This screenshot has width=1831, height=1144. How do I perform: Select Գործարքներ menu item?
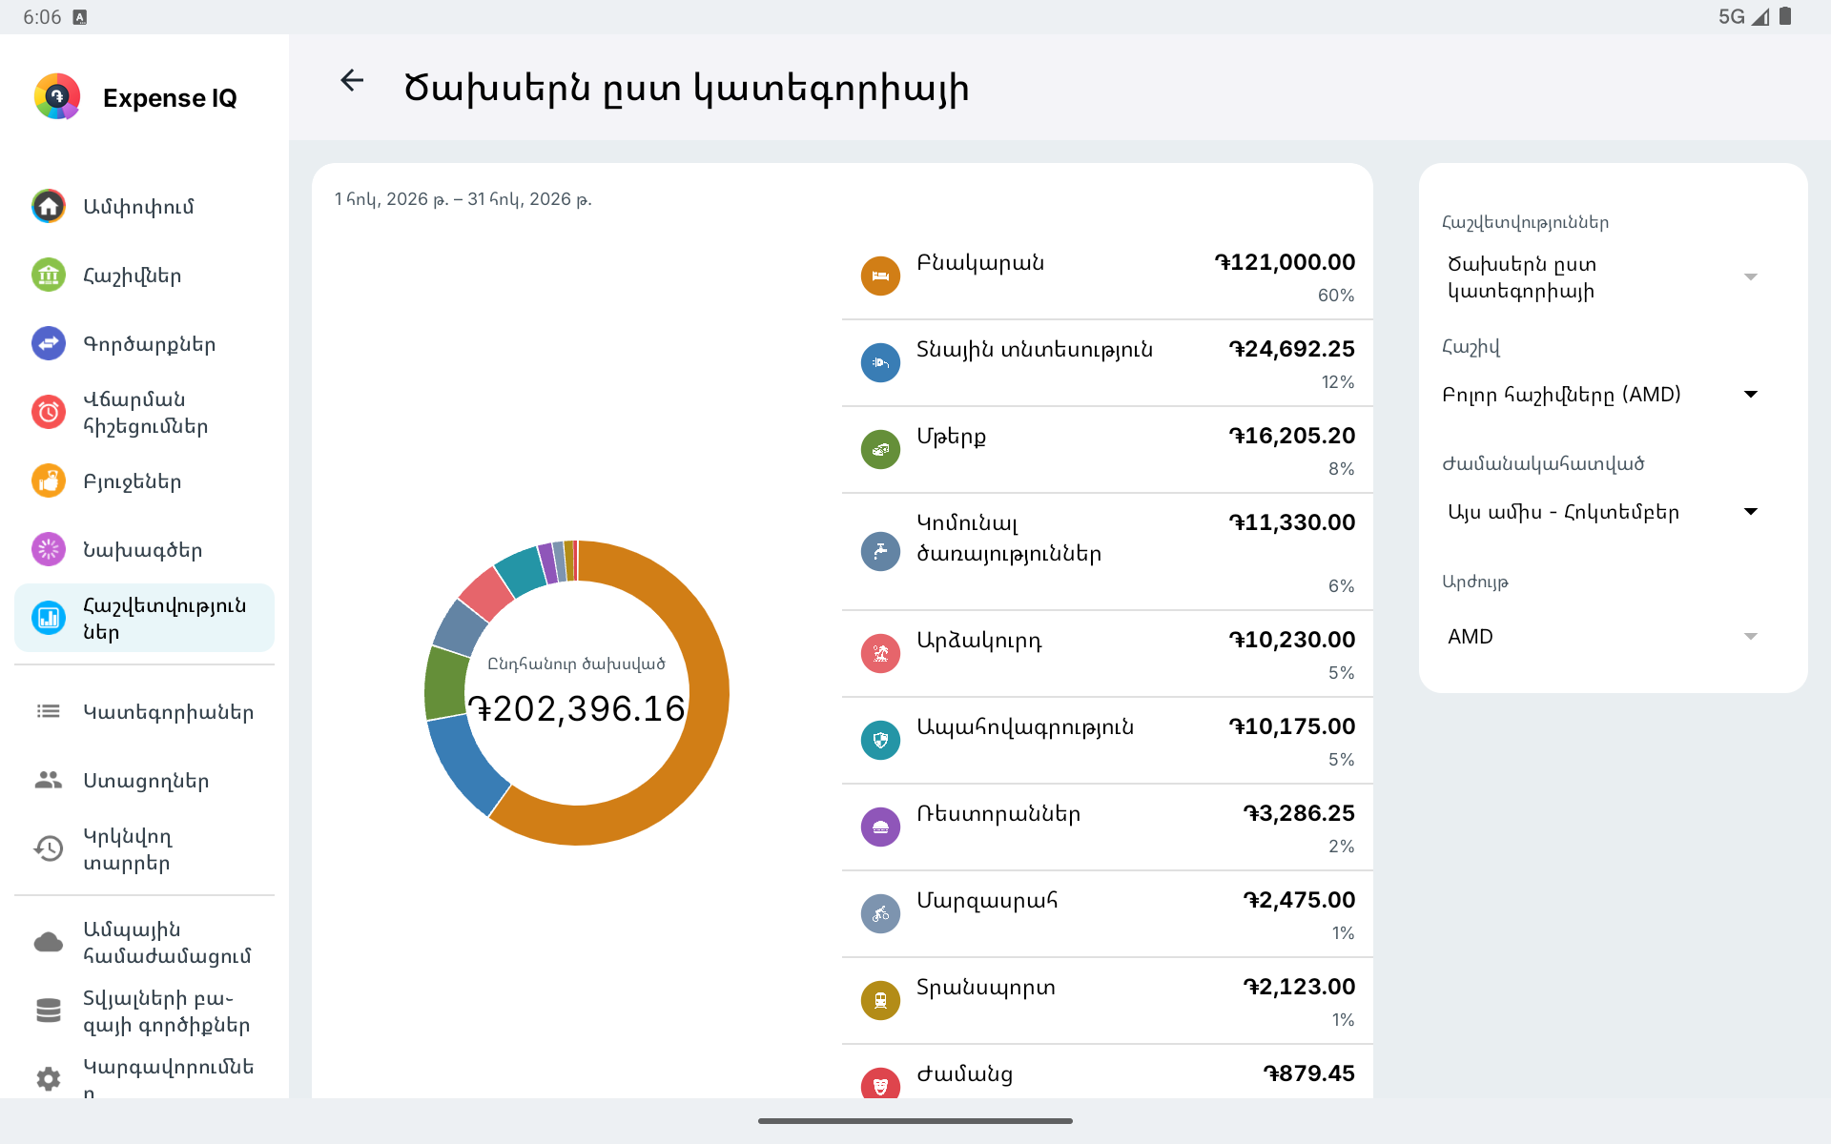(144, 344)
